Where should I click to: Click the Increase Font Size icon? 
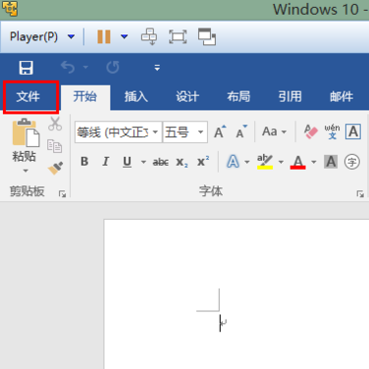coord(220,132)
